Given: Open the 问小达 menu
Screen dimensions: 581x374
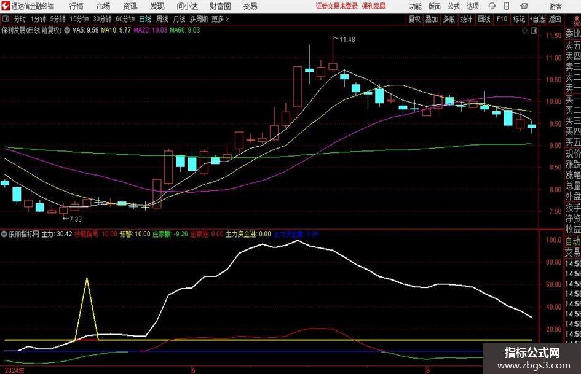Looking at the screenshot, I should coord(187,6).
